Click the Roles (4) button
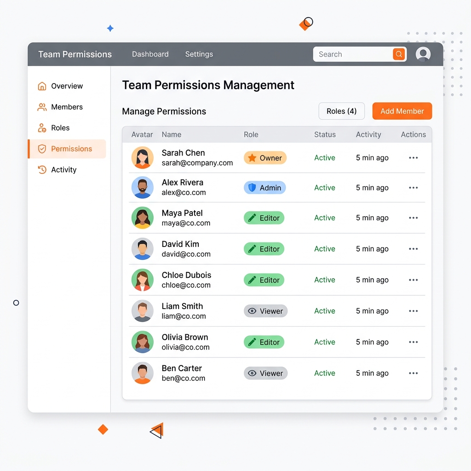The width and height of the screenshot is (471, 471). [342, 111]
